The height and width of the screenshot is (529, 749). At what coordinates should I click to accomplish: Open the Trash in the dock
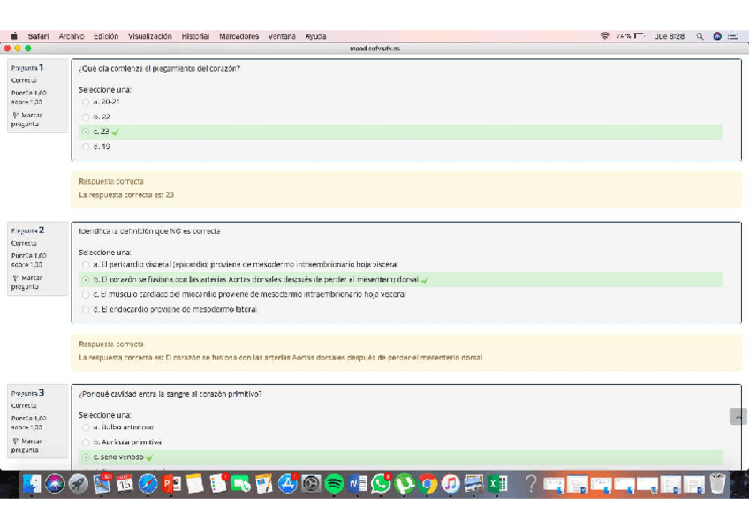point(718,484)
